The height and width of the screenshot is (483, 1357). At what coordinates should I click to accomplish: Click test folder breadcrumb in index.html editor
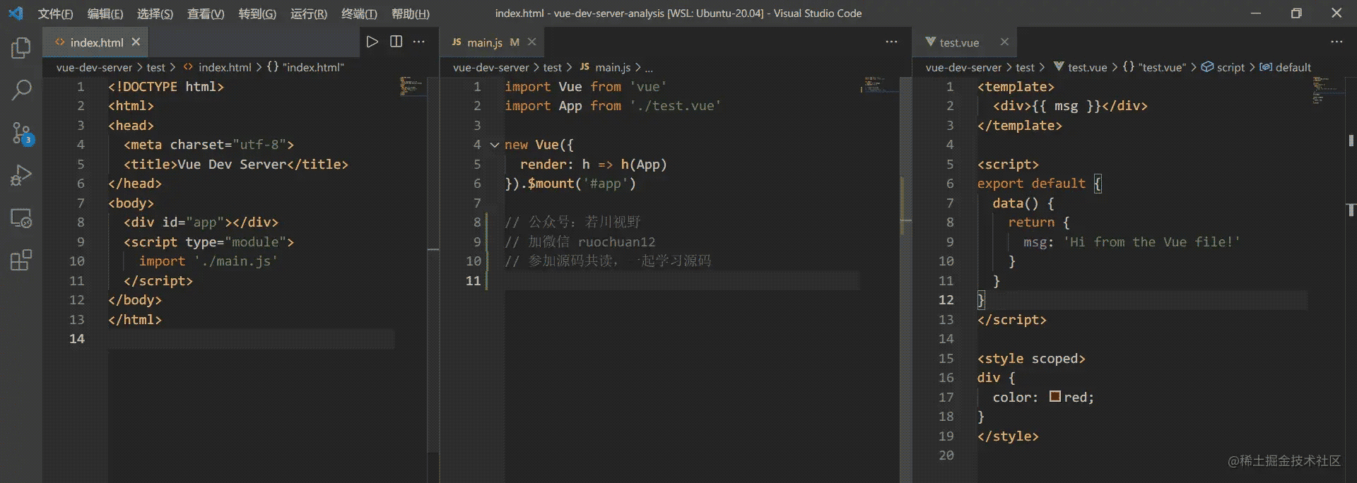click(x=155, y=67)
